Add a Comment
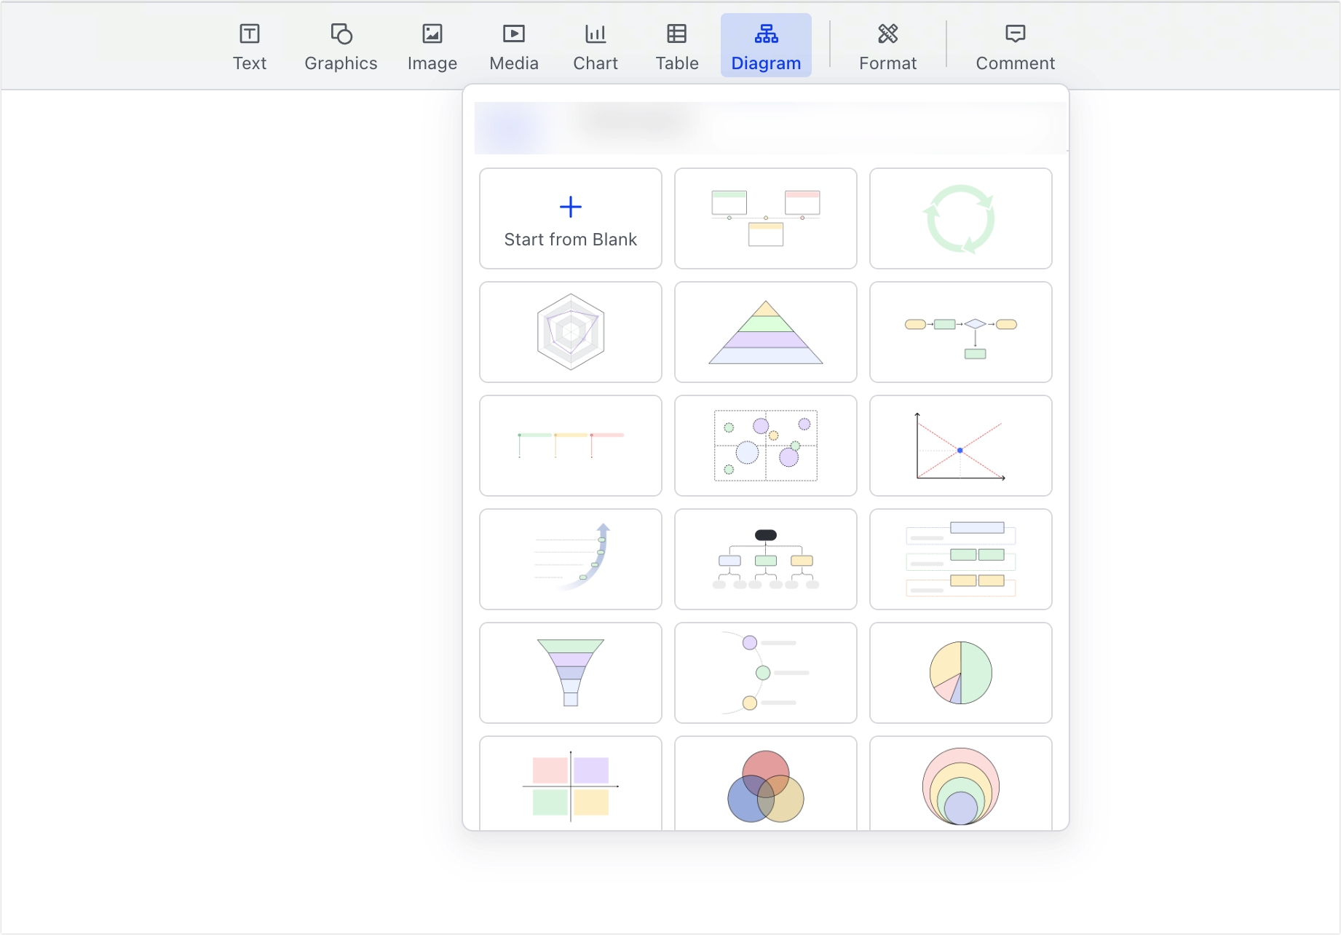The image size is (1341, 935). (1016, 47)
